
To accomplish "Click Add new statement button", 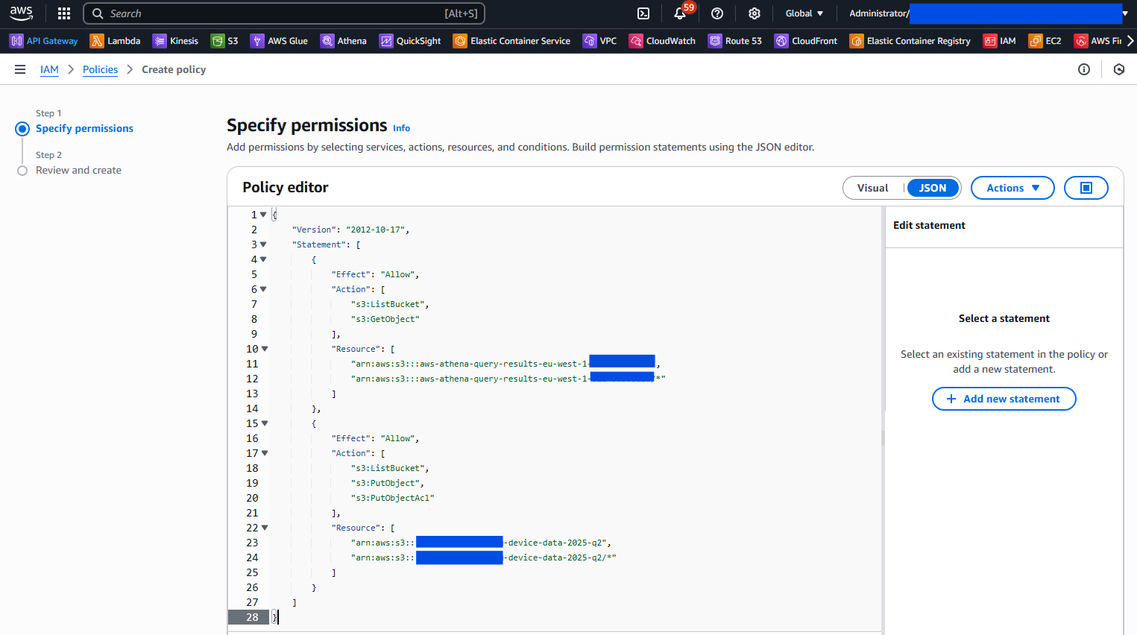I will coord(1004,399).
